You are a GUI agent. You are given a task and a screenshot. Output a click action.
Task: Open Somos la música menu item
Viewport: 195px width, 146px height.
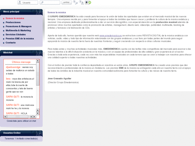pyautogui.click(x=15, y=18)
